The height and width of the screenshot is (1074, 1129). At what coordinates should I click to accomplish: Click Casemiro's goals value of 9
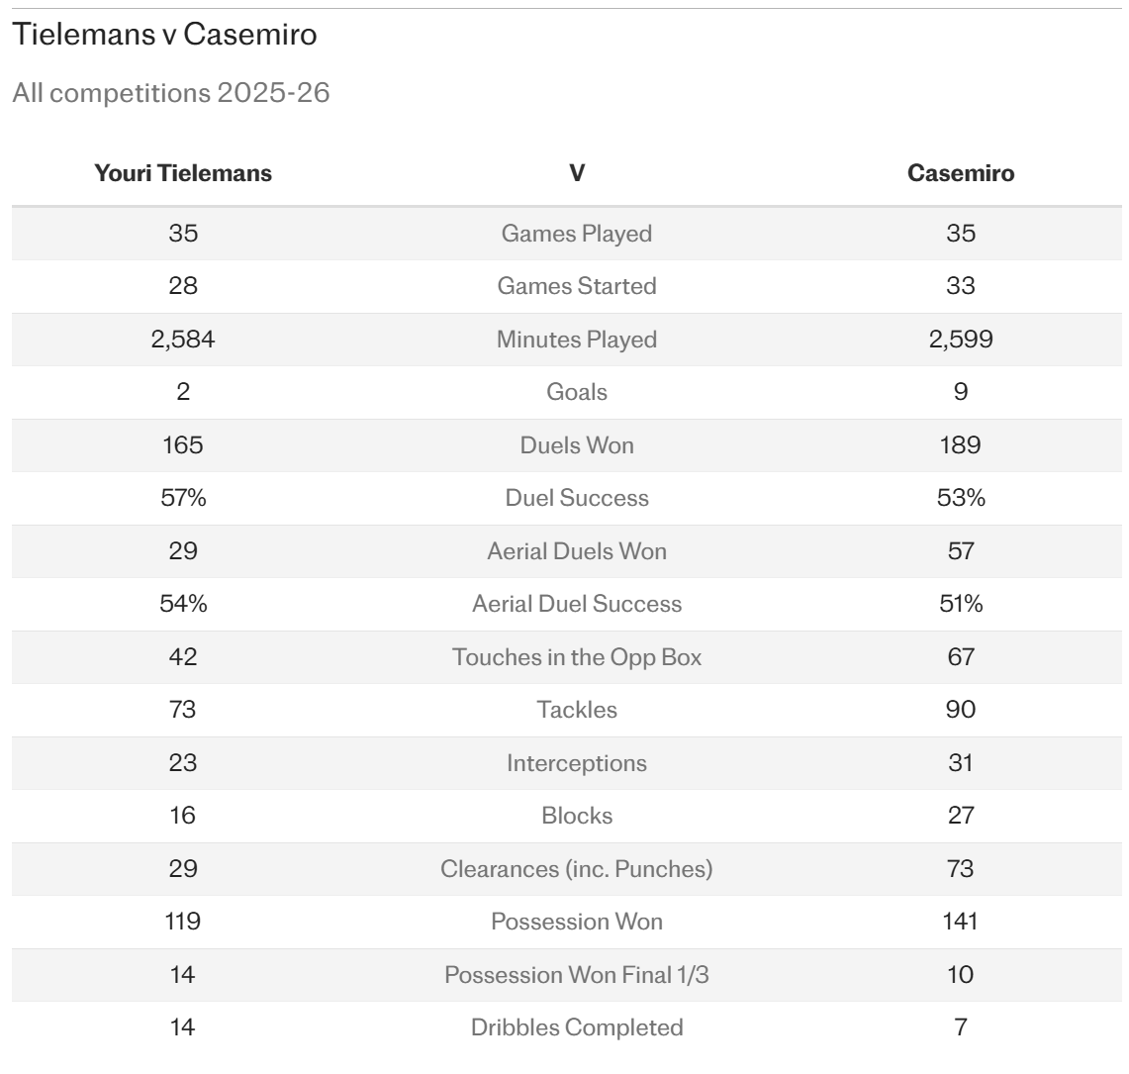(961, 392)
